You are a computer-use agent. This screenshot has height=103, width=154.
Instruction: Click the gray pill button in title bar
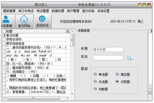(x=5, y=5)
